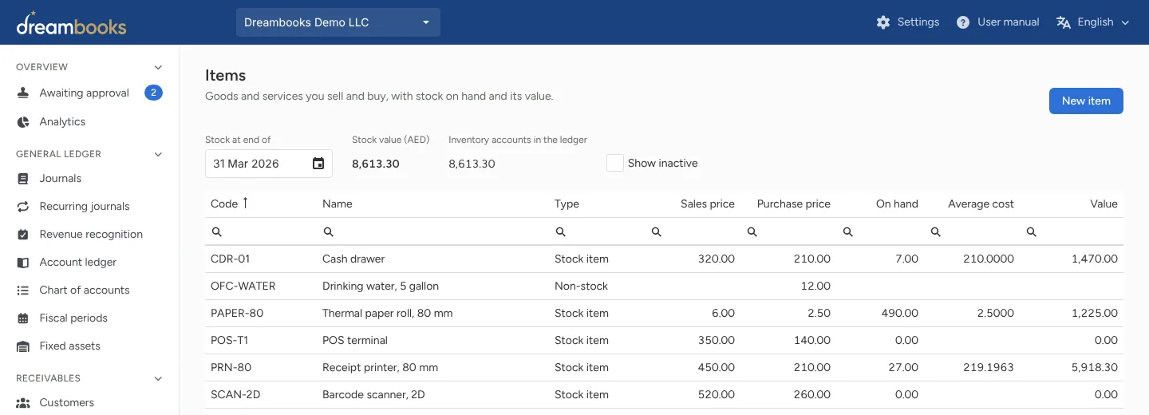
Task: Open the CDR-01 item row
Action: [664, 259]
